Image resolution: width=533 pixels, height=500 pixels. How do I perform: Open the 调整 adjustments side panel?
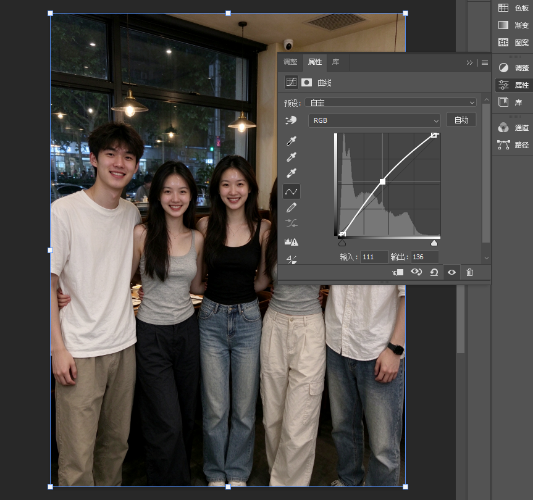point(514,68)
